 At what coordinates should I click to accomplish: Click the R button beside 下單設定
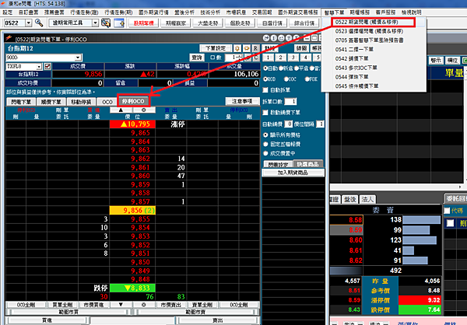click(x=255, y=48)
